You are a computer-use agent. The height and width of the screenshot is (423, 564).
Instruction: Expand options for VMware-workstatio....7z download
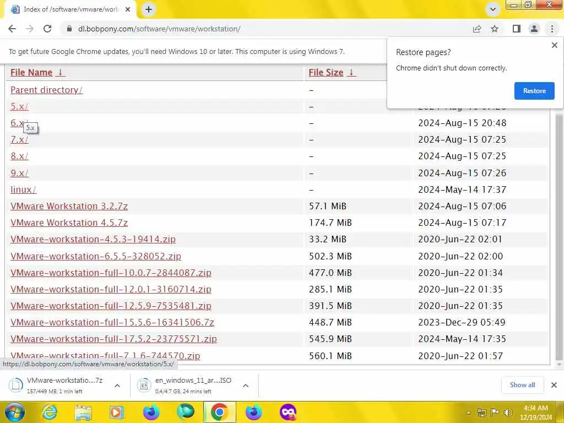(x=117, y=385)
